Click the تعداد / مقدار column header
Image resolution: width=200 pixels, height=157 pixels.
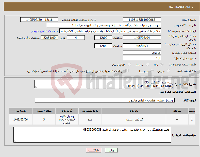click(44, 111)
